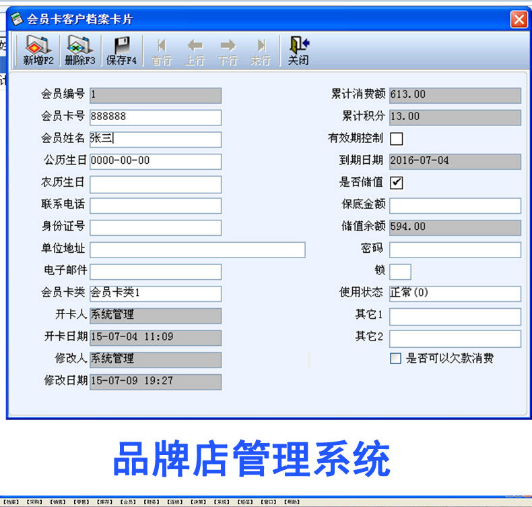The image size is (532, 507).
Task: Click the 电子邮件 input field
Action: [156, 272]
